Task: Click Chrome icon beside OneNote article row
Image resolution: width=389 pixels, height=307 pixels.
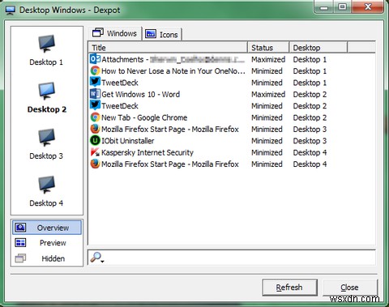Action: pyautogui.click(x=95, y=70)
